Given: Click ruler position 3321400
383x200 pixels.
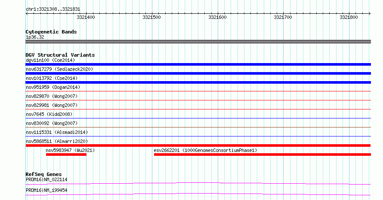Looking at the screenshot, I should pyautogui.click(x=86, y=17).
